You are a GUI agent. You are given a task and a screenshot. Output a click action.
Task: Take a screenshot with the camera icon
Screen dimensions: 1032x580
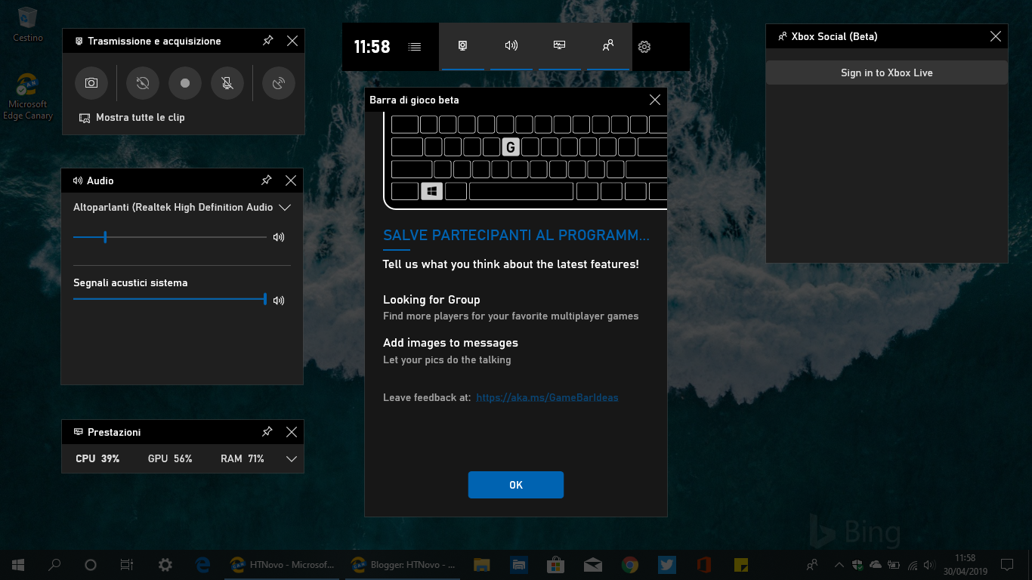[x=91, y=83]
